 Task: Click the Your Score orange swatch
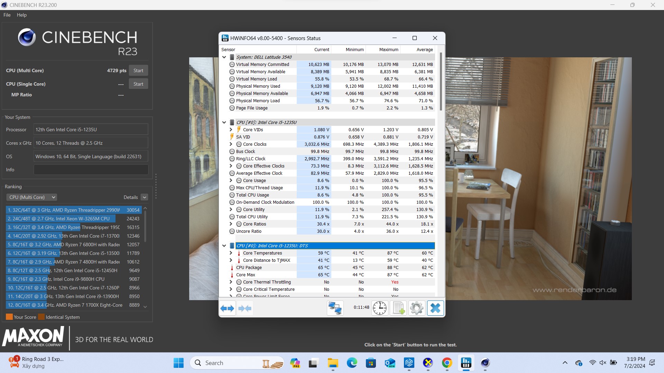coord(9,317)
